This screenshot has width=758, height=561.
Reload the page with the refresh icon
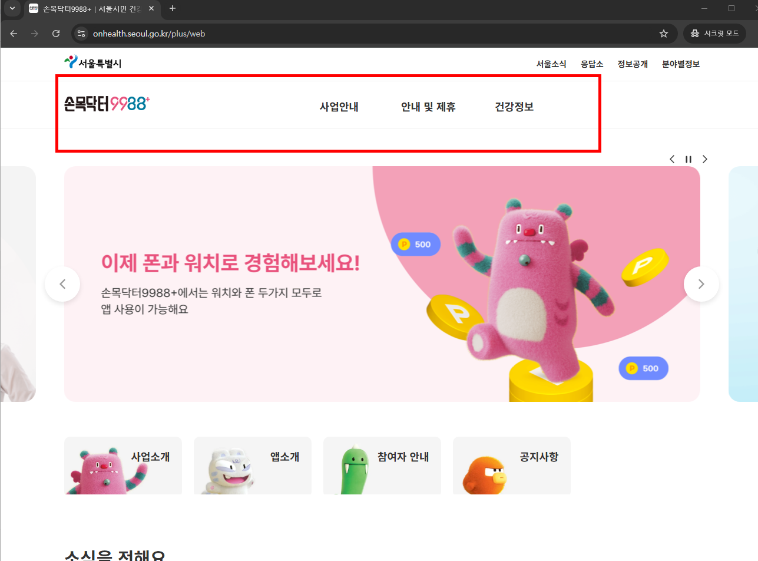pyautogui.click(x=56, y=34)
